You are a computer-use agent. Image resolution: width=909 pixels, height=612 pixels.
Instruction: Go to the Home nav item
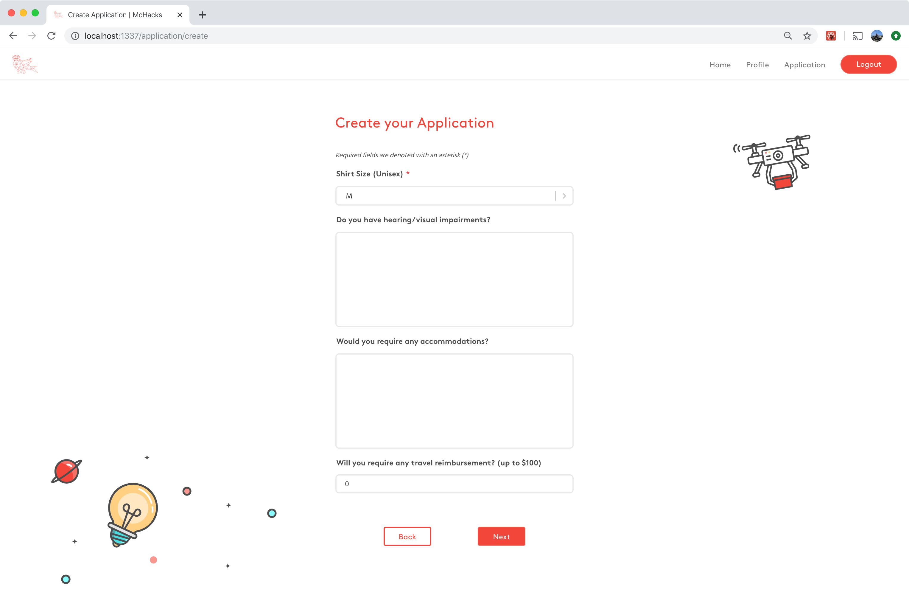[x=719, y=65]
